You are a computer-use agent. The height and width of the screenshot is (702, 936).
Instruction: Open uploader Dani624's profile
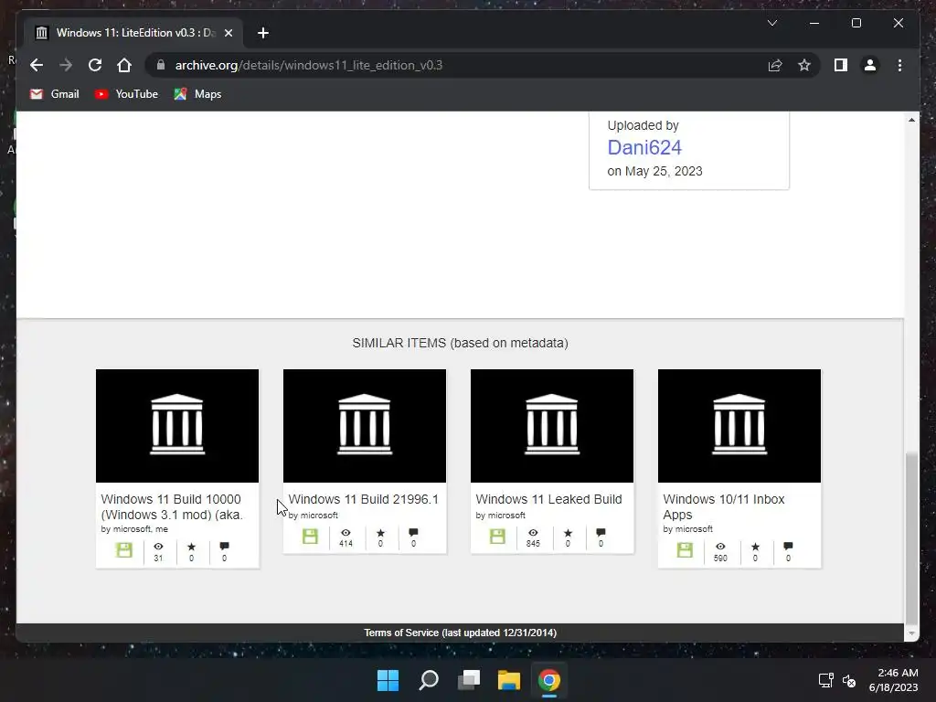[644, 147]
